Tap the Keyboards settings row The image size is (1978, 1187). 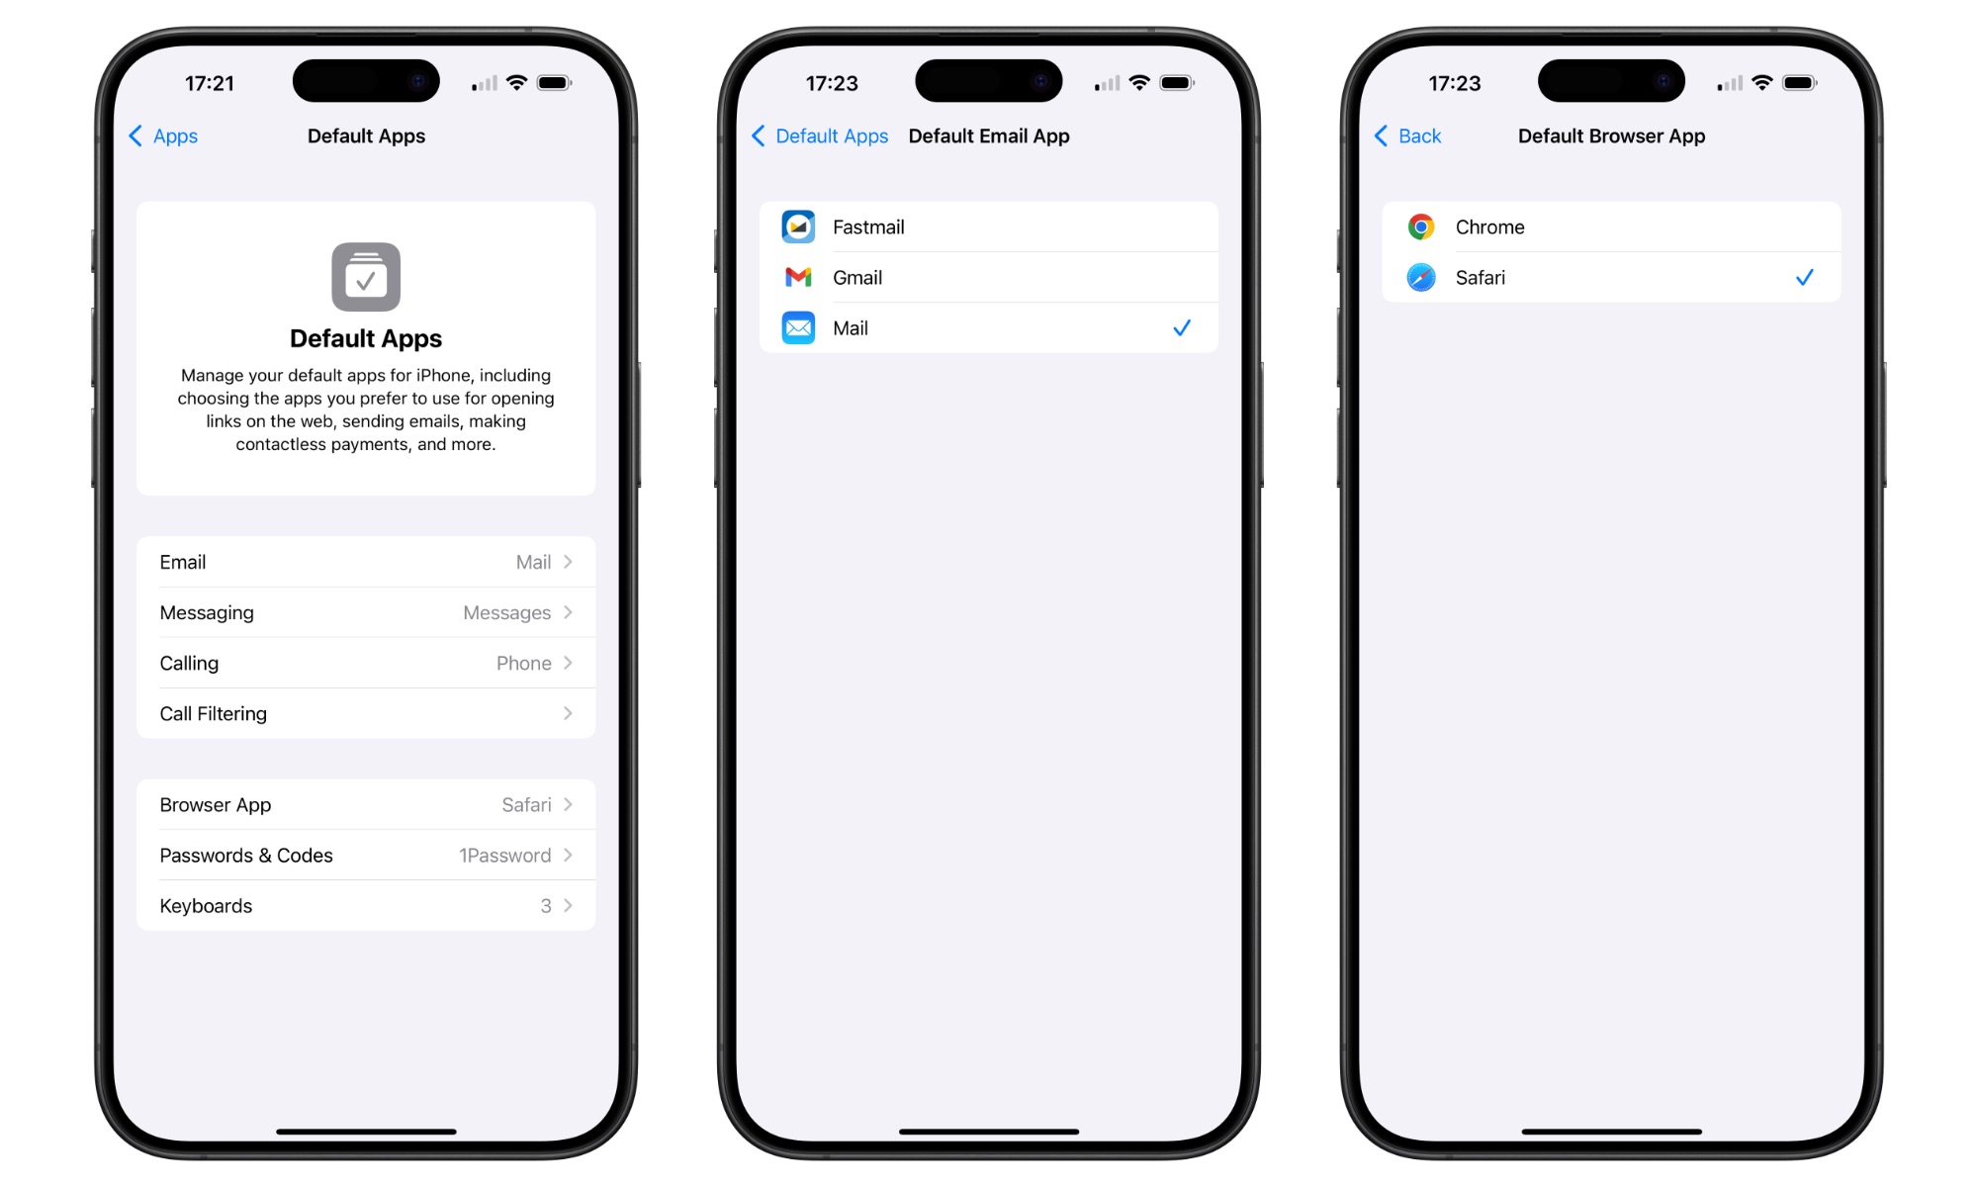point(366,904)
